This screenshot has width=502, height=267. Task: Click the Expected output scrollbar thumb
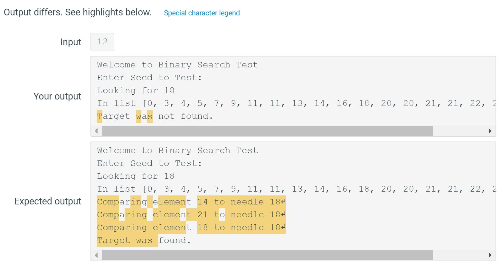(267, 256)
